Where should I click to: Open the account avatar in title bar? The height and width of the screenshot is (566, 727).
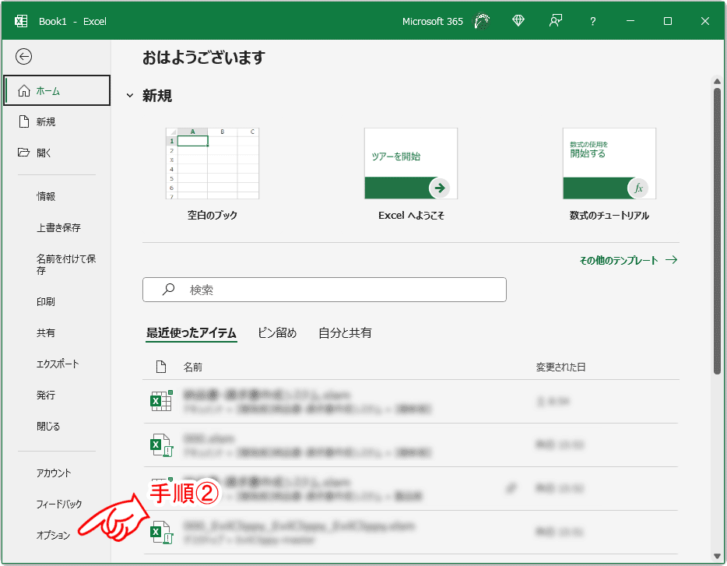[x=482, y=21]
